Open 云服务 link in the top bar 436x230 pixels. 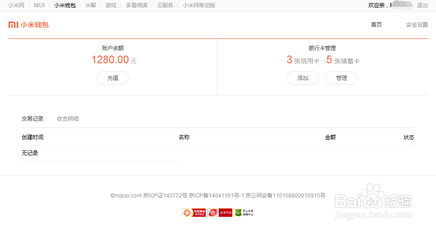tap(165, 5)
